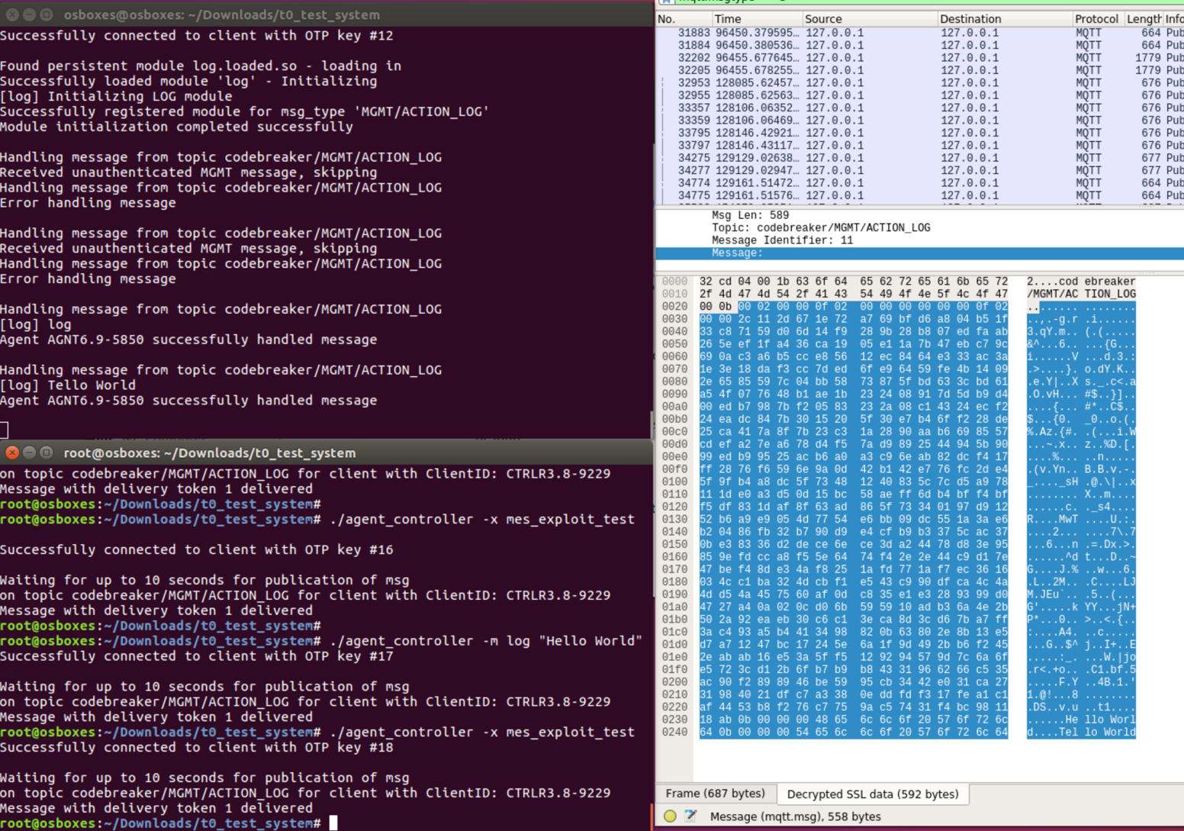Viewport: 1184px width, 831px height.
Task: Sort packets by the No. column header
Action: coord(684,19)
